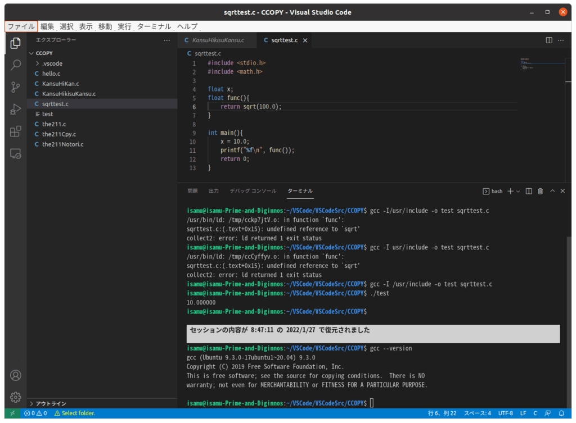
Task: Change line ending via LF status item
Action: (x=523, y=413)
